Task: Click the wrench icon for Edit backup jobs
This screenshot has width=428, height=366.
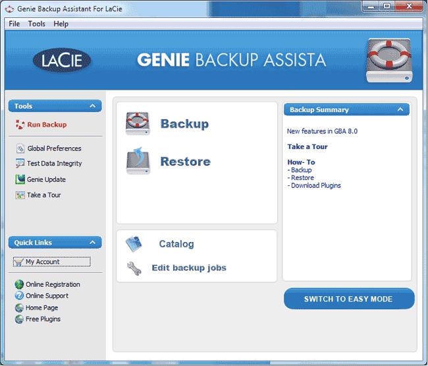Action: point(134,268)
